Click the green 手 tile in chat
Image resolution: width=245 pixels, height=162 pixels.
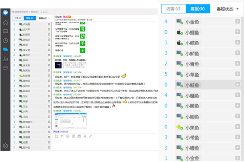click(83, 43)
